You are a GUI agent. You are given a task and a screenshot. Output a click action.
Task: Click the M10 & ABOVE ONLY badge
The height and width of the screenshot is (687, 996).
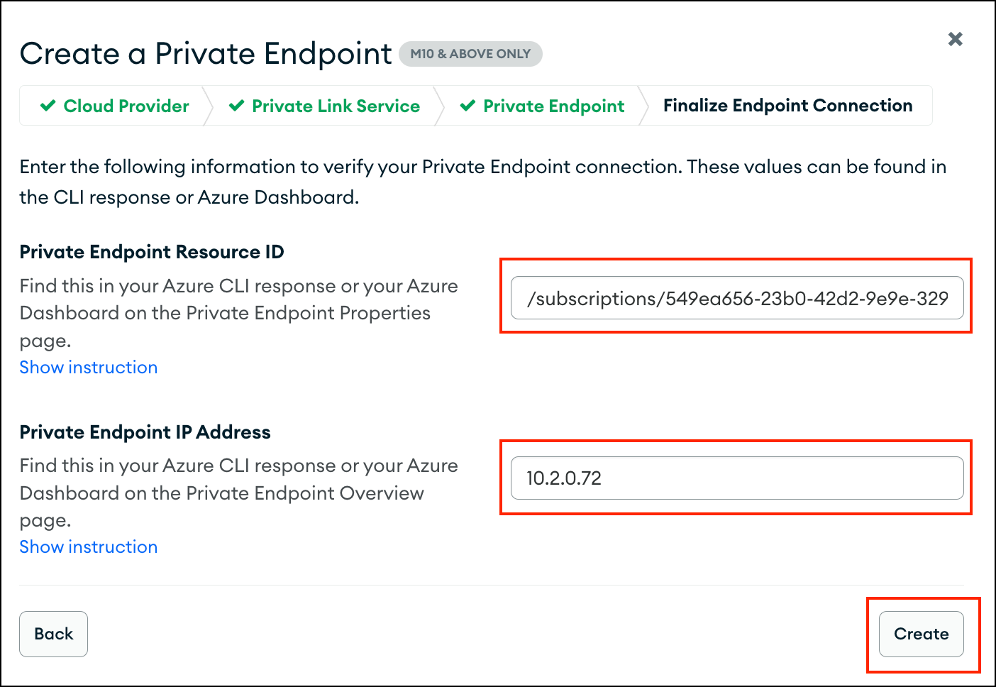[470, 54]
